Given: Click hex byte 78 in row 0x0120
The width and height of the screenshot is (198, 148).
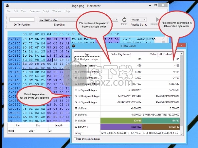Looking at the screenshot, I should point(25,39).
